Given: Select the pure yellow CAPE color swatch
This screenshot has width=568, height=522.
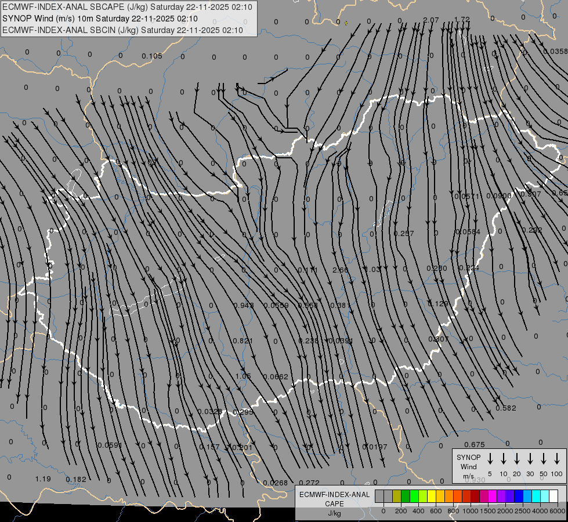Looking at the screenshot, I should click(432, 496).
